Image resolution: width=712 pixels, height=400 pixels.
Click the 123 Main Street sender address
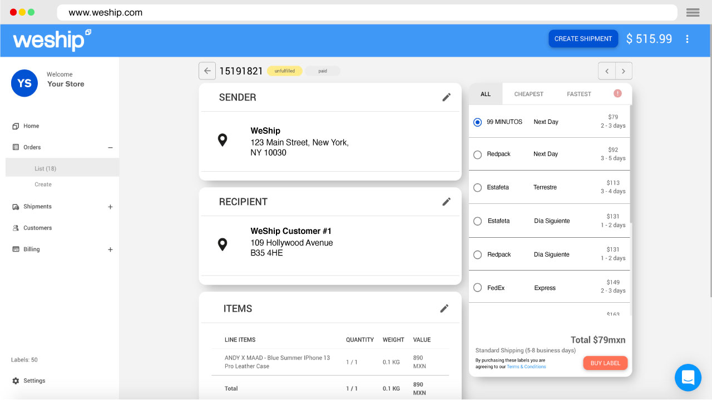[x=299, y=148]
